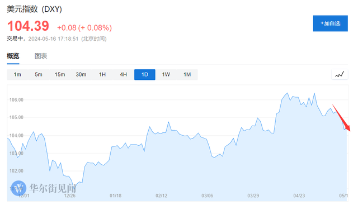The image size is (358, 205).
Task: Click the 104.39 price value
Action: 28,26
